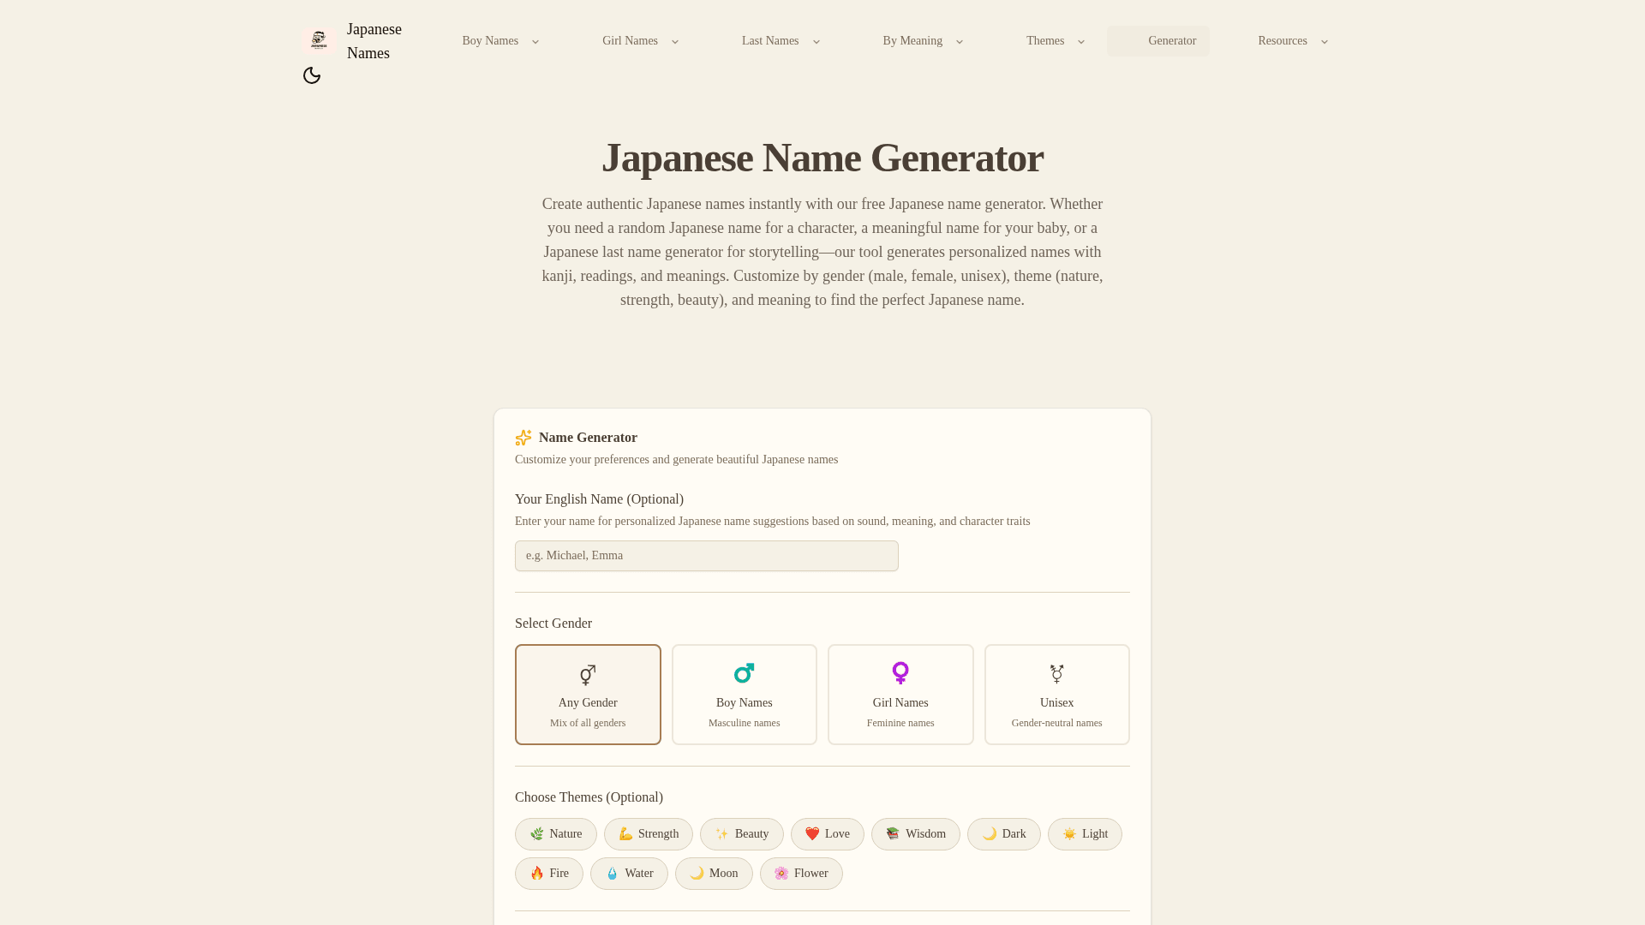This screenshot has width=1645, height=925.
Task: Choose the Unisex gender-neutral option
Action: pos(1056,694)
